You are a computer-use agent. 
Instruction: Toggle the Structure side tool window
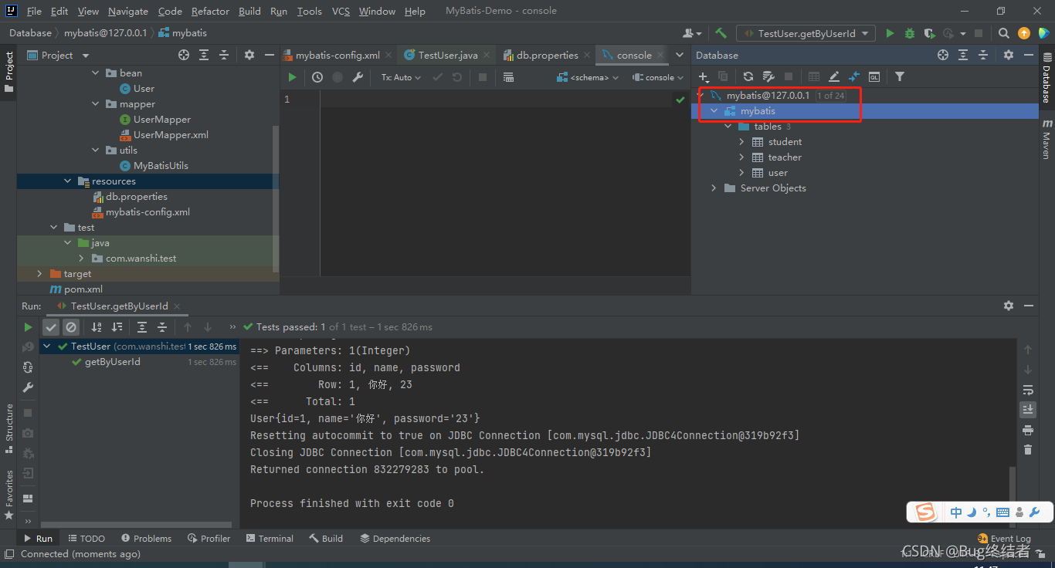[x=8, y=429]
